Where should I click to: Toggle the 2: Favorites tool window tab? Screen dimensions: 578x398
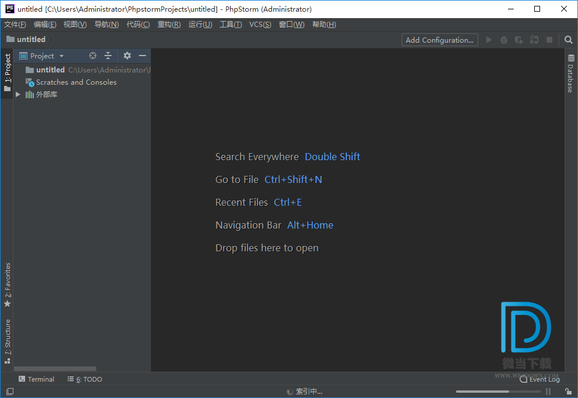8,285
